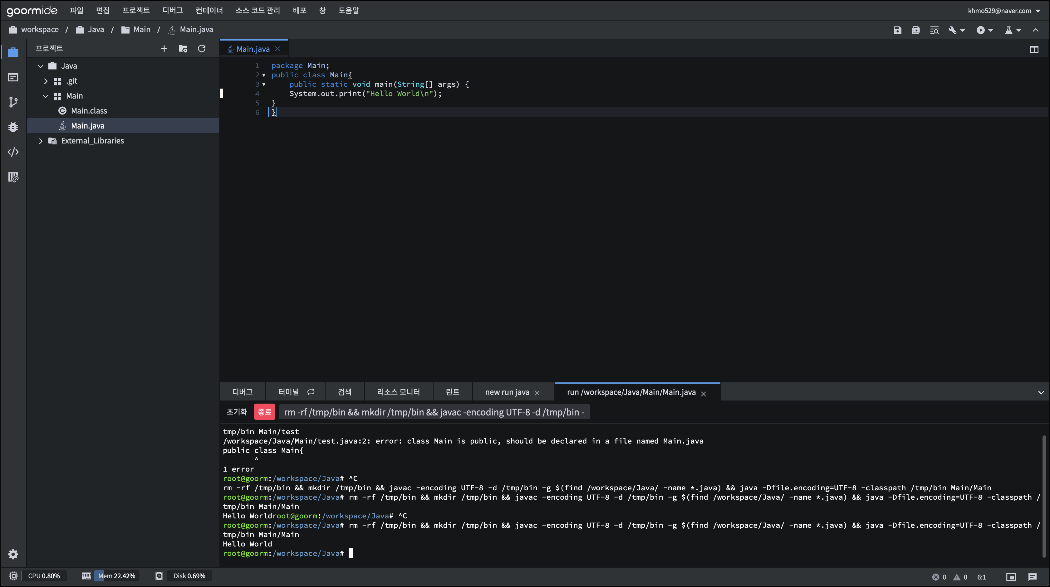Screen dimensions: 1050x587
Task: Click the Save all files icon
Action: click(915, 30)
